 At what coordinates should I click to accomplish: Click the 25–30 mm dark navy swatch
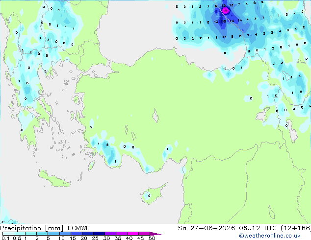click(99, 234)
